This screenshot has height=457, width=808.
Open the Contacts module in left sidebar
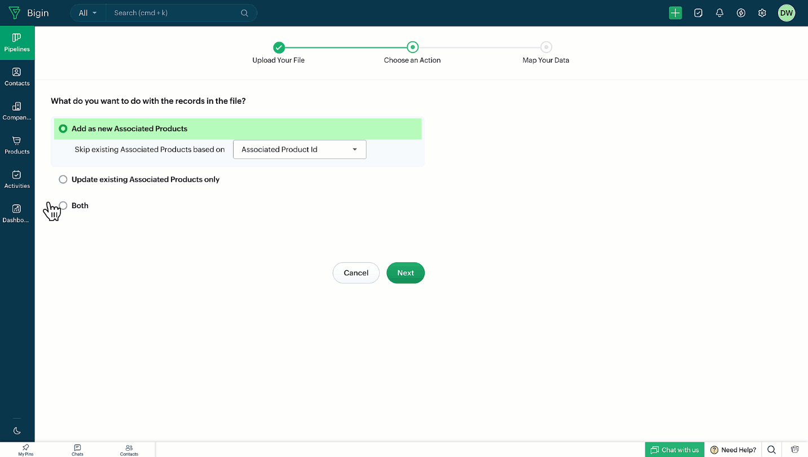(x=17, y=77)
